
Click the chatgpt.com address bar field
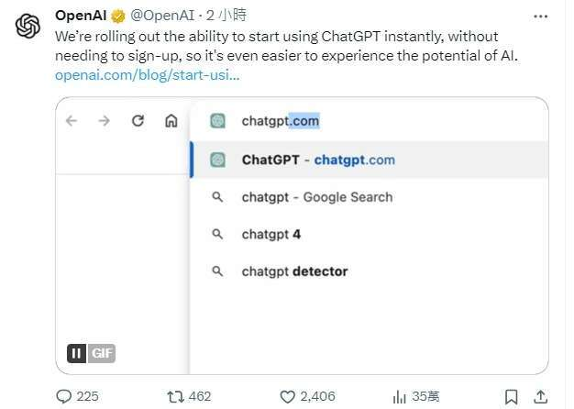coord(367,121)
